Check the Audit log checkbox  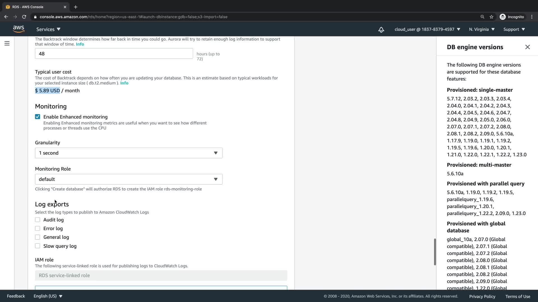[38, 220]
